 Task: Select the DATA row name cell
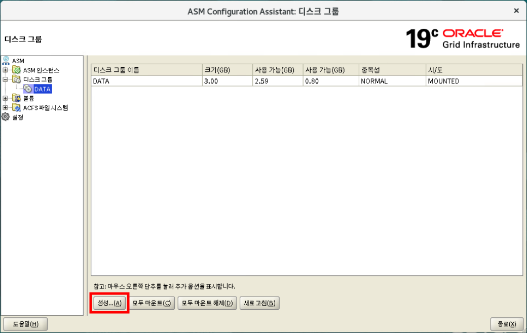click(146, 81)
